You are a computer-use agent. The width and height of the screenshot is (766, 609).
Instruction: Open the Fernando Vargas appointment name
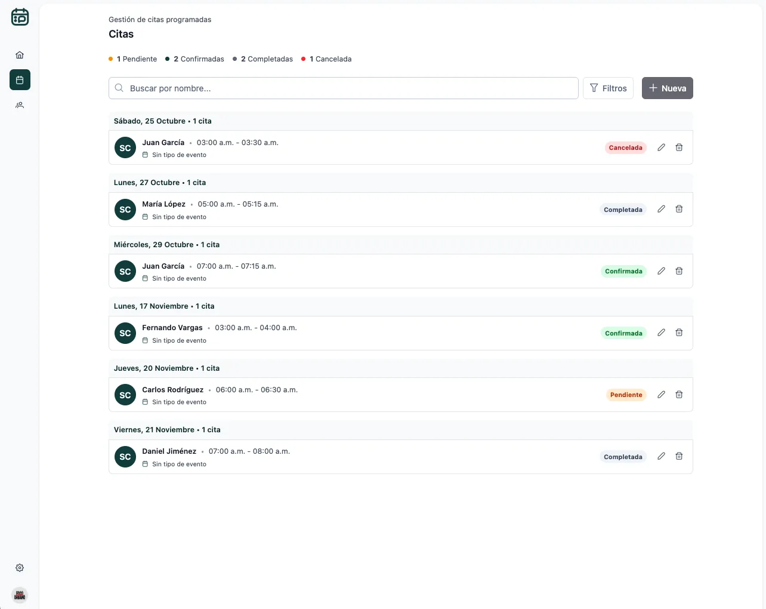(172, 328)
